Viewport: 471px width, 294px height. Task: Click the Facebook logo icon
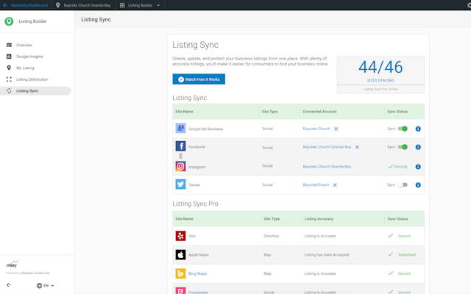[x=180, y=147]
